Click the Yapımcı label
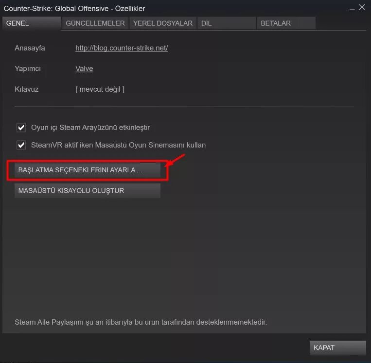The image size is (371, 363). tap(28, 68)
